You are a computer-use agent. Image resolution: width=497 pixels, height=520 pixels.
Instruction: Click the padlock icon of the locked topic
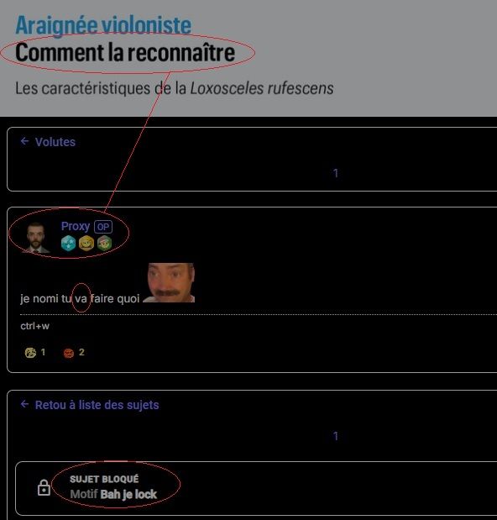pos(44,487)
